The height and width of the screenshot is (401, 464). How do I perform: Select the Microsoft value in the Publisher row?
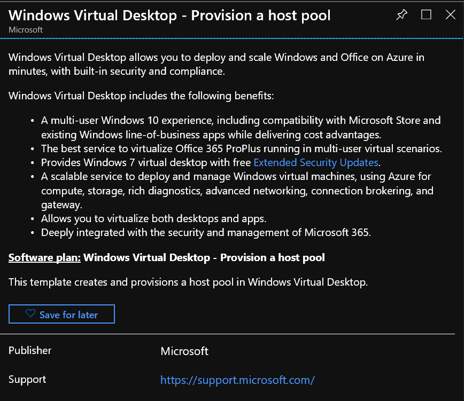click(184, 351)
